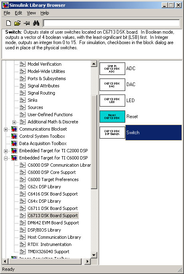Select the ADC block icon
184x274 pixels.
tap(112, 68)
